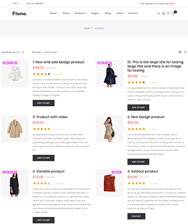This screenshot has width=188, height=224.
Task: Click reviews link under 'Variable product'
Action: (x=59, y=183)
